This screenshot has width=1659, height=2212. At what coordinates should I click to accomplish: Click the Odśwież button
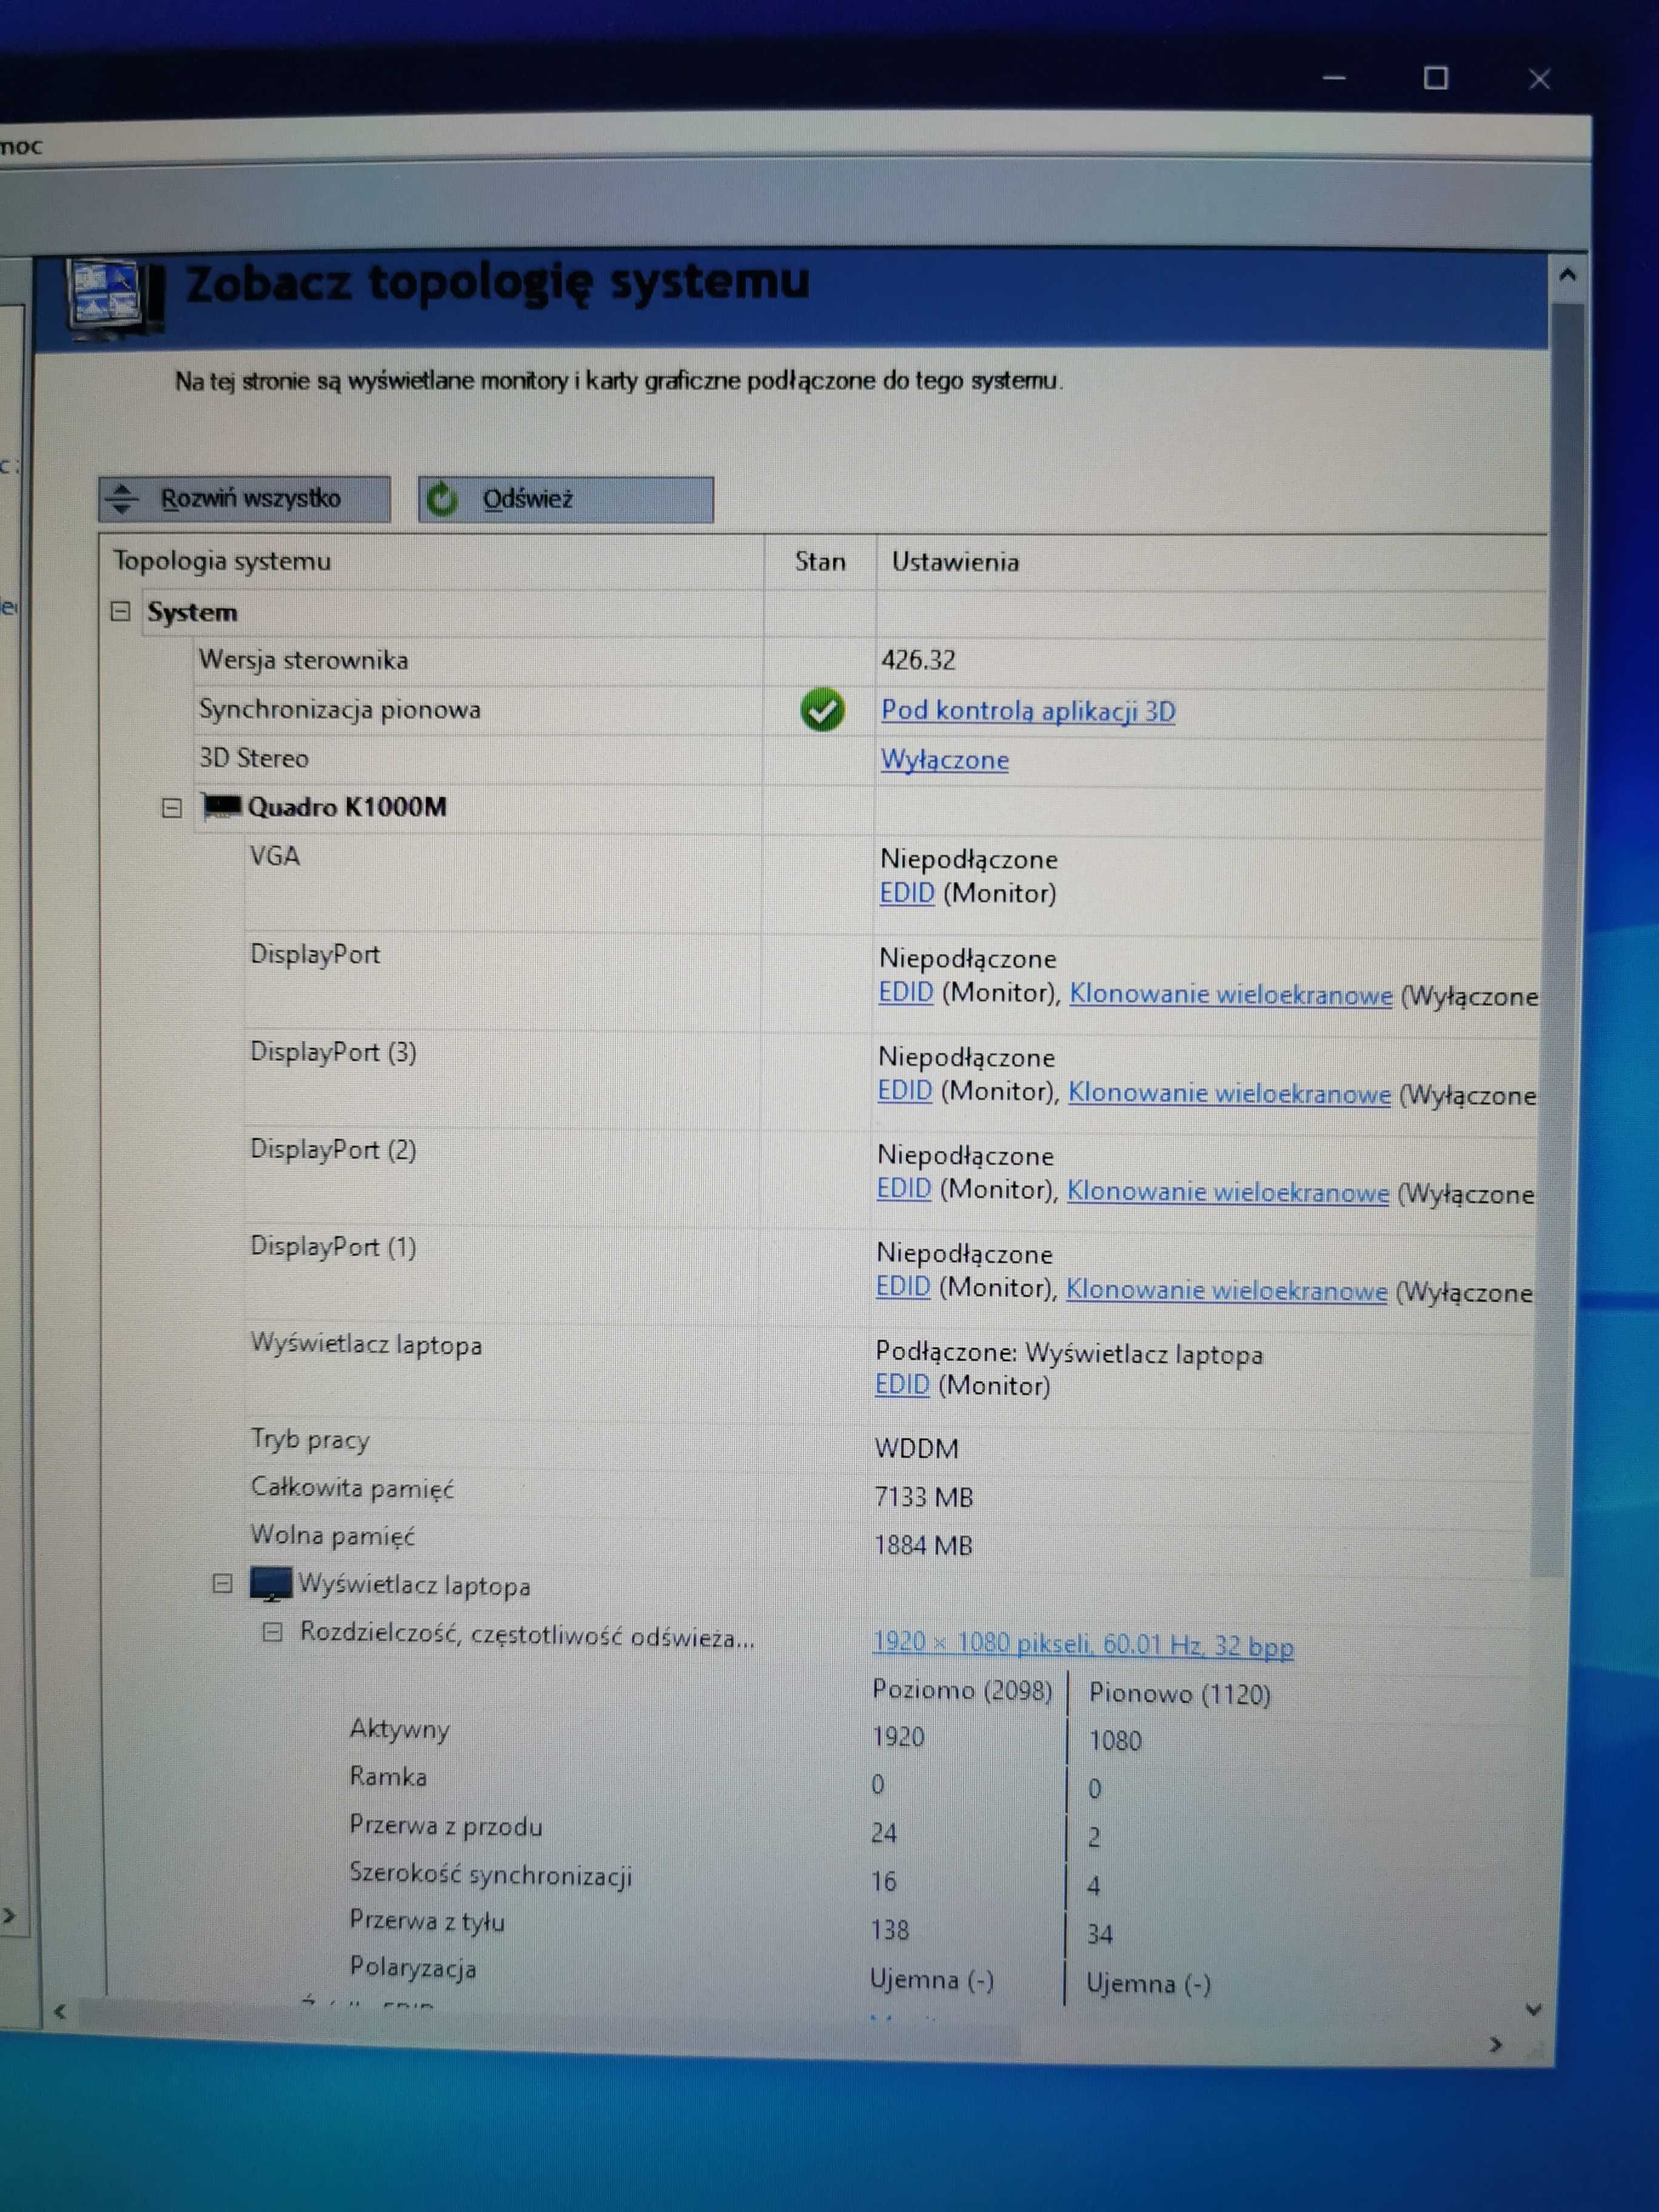click(x=565, y=499)
